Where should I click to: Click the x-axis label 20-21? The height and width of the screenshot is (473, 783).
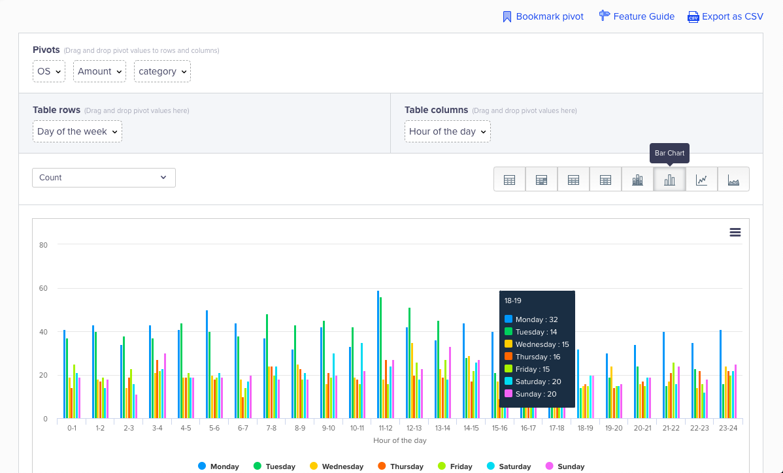point(642,428)
